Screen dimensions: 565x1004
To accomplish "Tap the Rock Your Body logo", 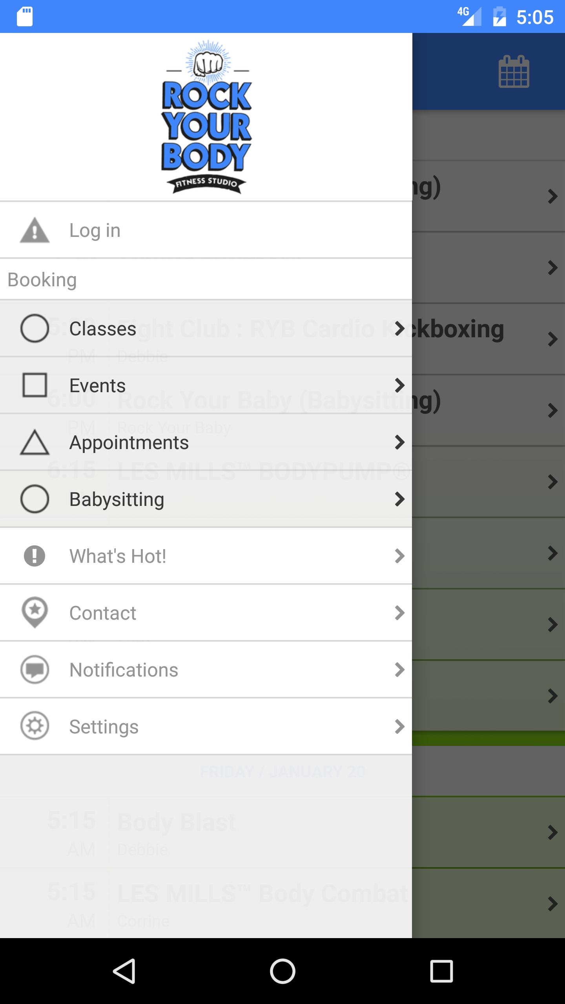I will pyautogui.click(x=206, y=117).
